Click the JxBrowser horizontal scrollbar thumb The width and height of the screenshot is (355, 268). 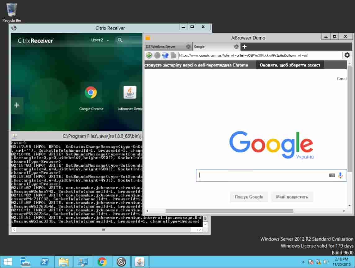(x=229, y=211)
